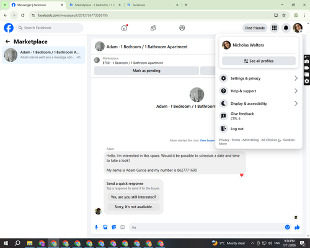The height and width of the screenshot is (248, 310).
Task: Open the tab search dropdown arrow
Action: (4, 5)
